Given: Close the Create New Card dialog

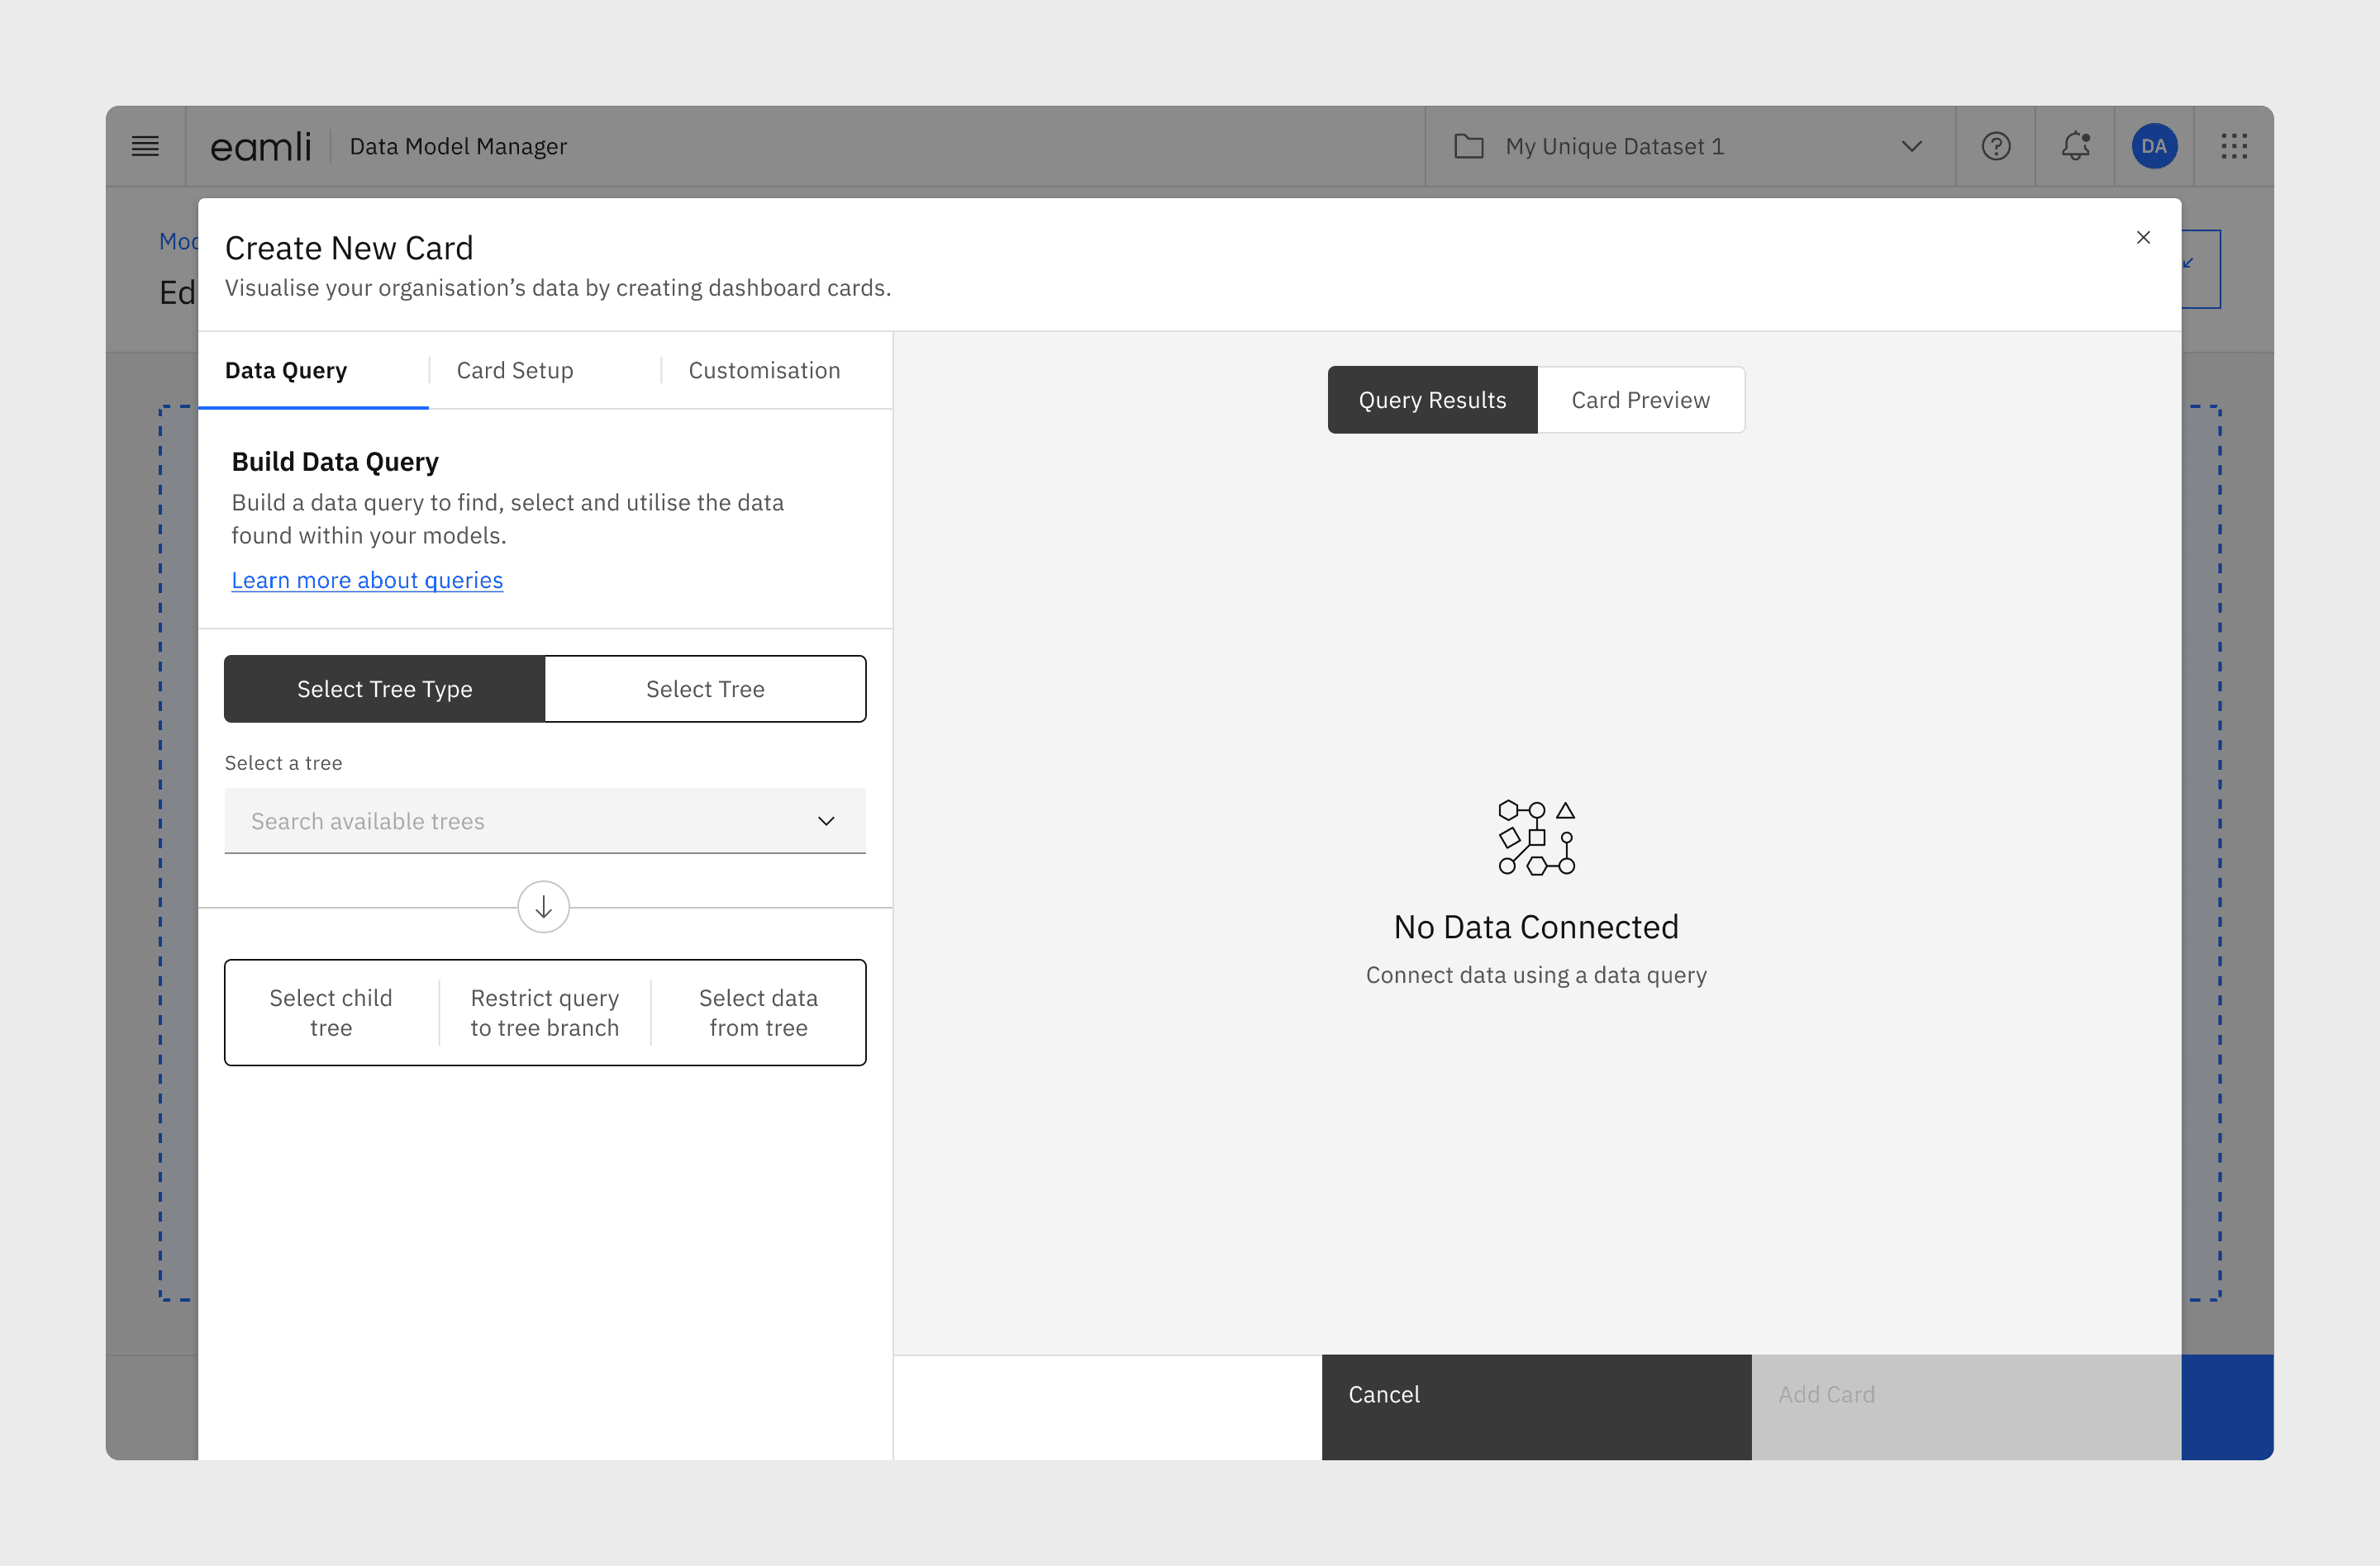Looking at the screenshot, I should coord(2143,238).
